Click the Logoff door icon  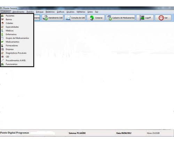[x=142, y=18]
